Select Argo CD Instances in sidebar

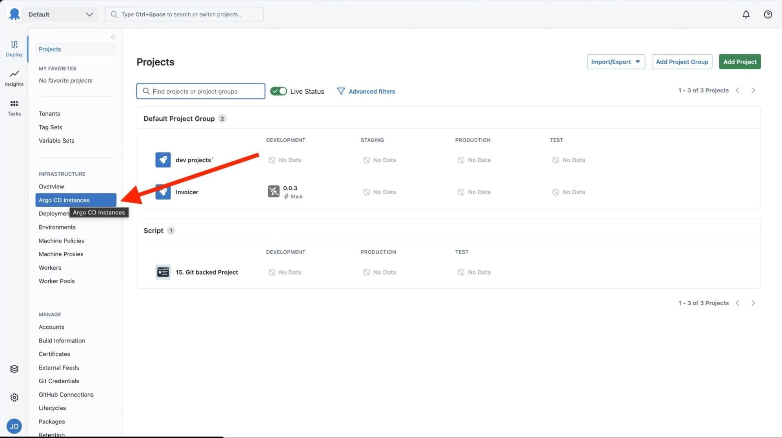click(64, 200)
